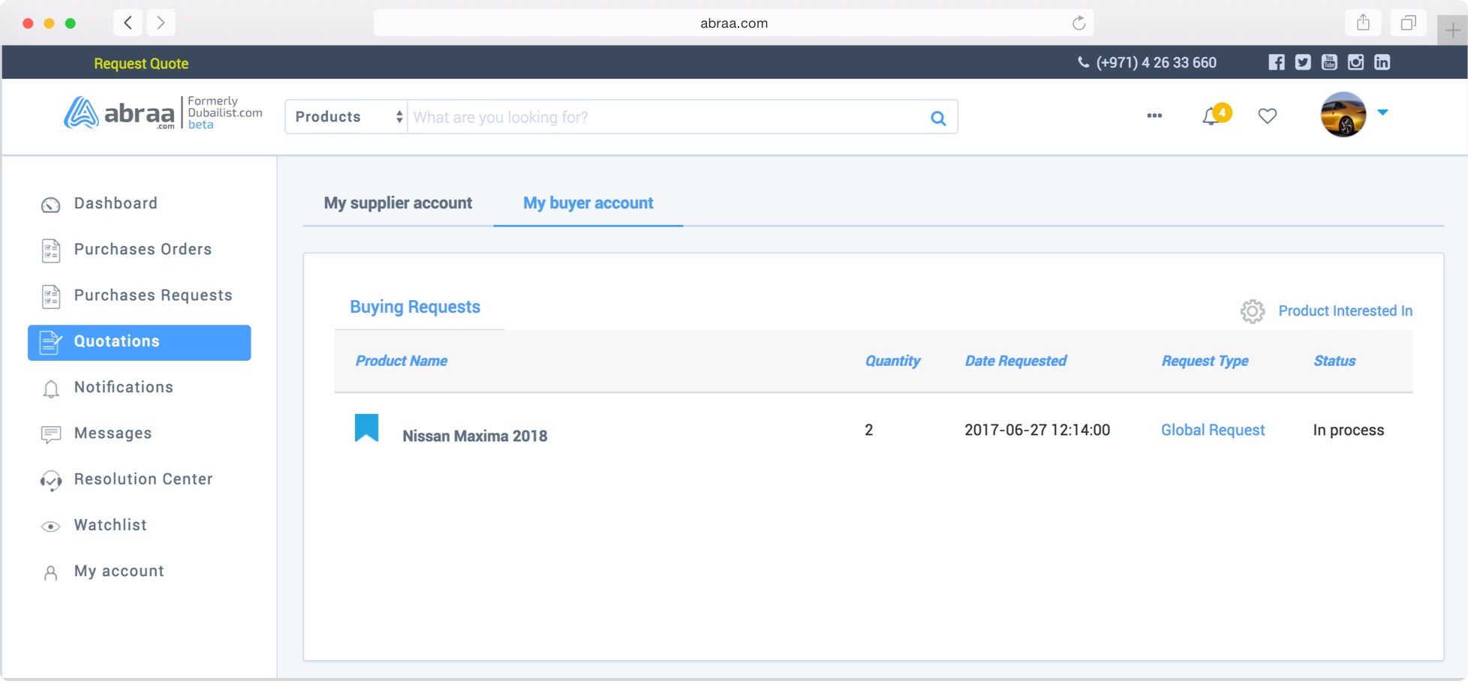Open the LinkedIn social icon
This screenshot has width=1468, height=684.
[x=1382, y=62]
